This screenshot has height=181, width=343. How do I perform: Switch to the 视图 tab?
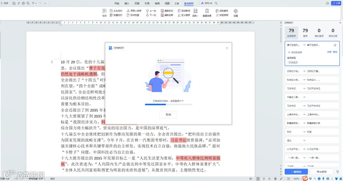pyautogui.click(x=167, y=3)
